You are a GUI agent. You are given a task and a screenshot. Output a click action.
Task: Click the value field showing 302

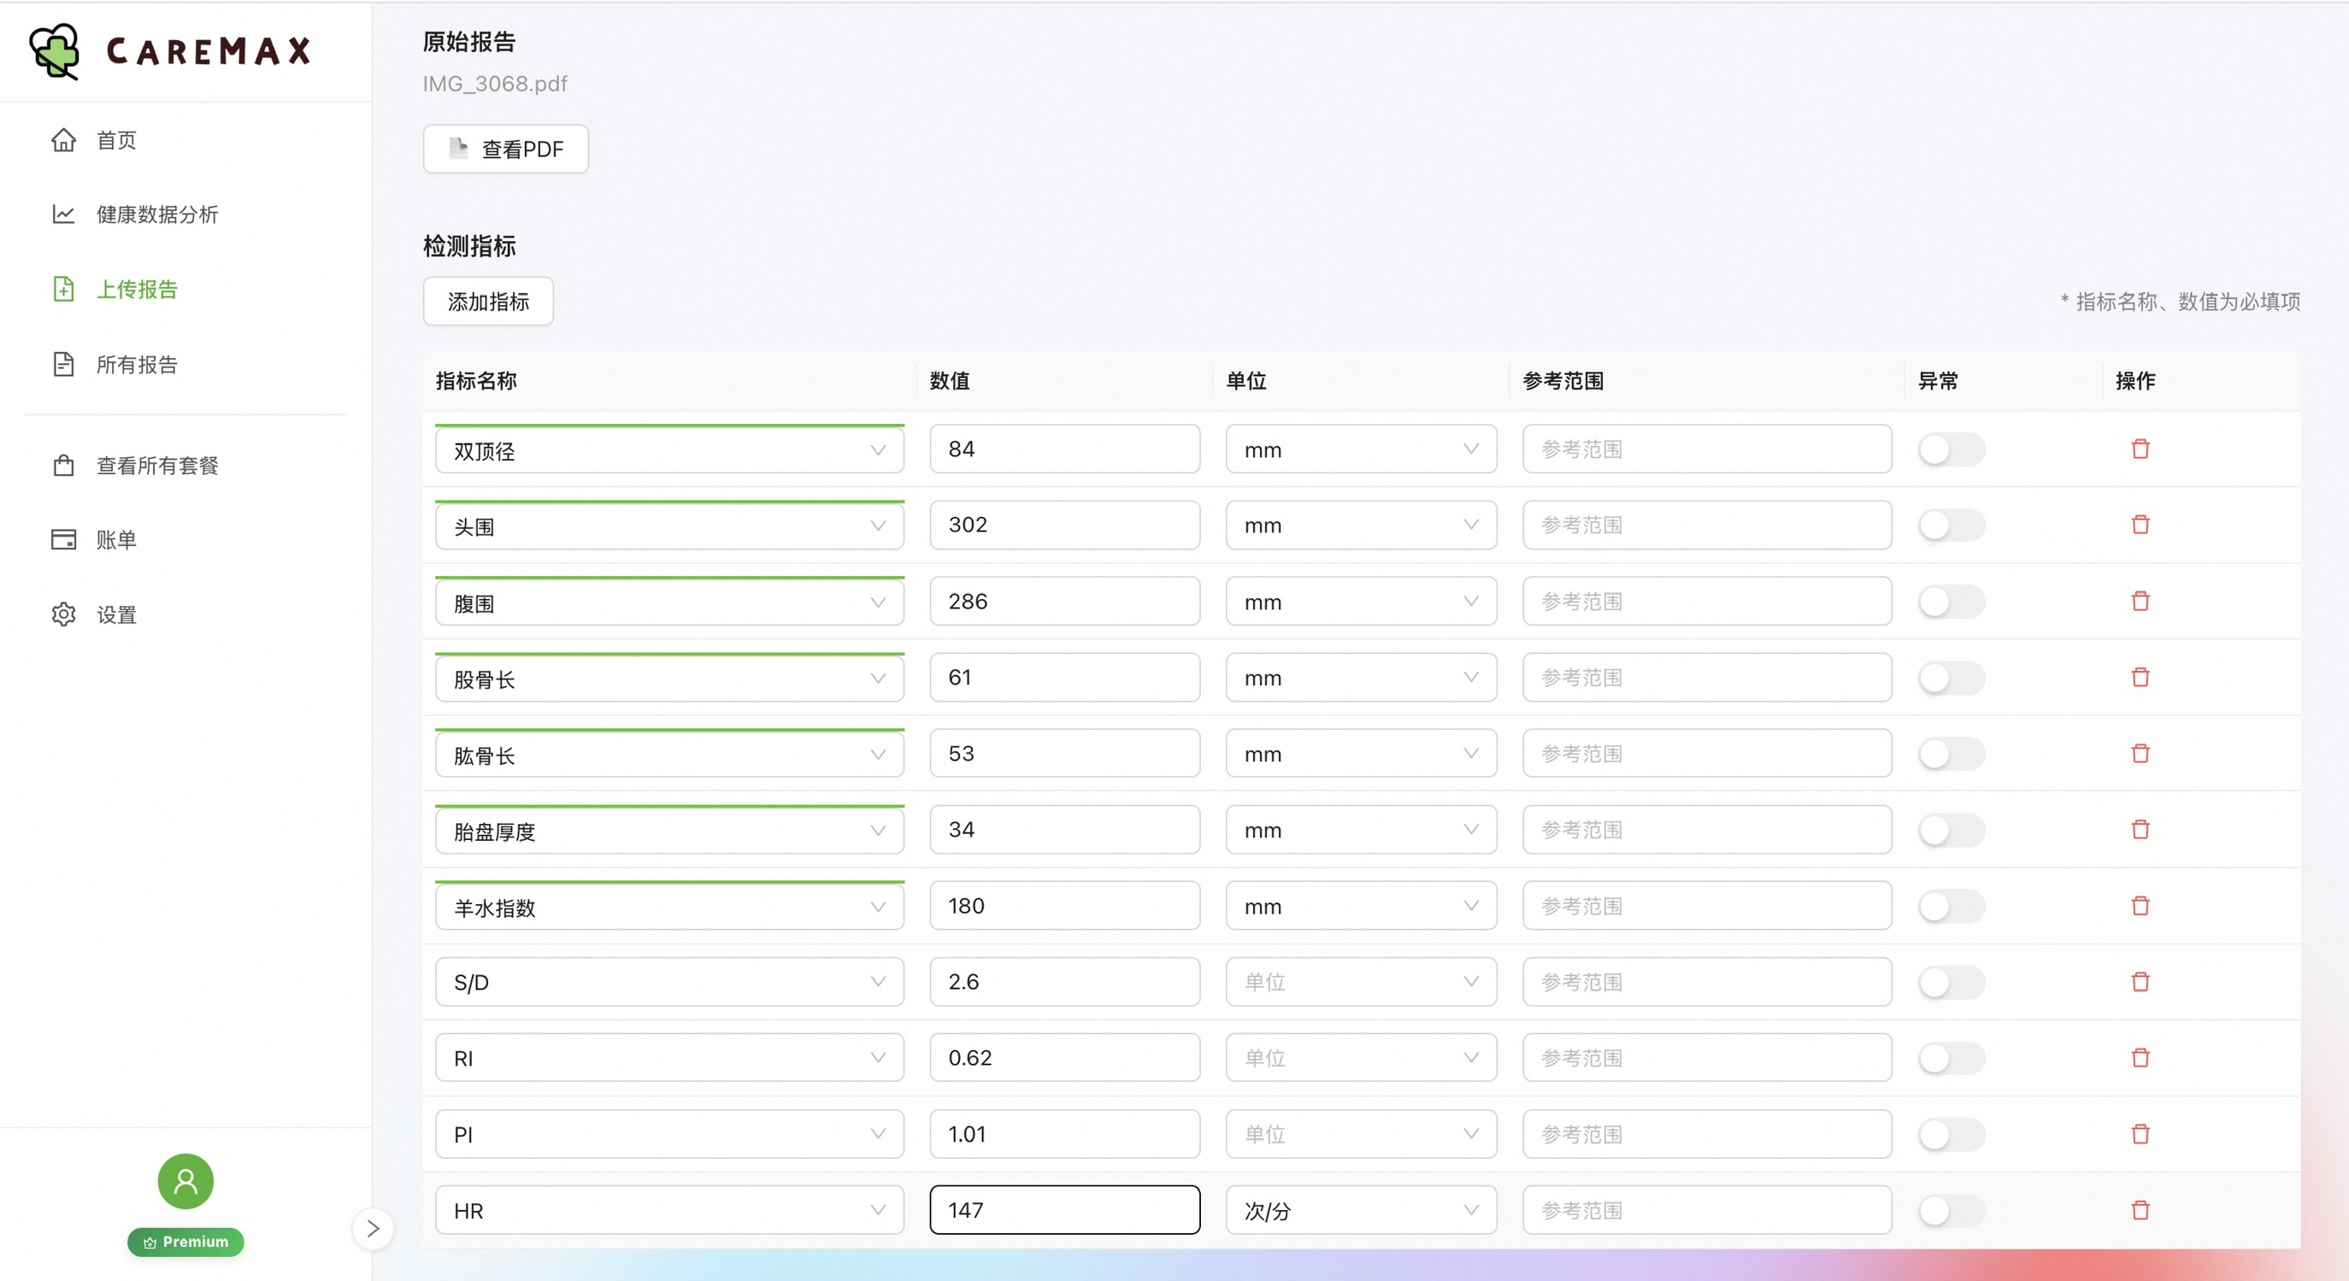coord(1064,524)
